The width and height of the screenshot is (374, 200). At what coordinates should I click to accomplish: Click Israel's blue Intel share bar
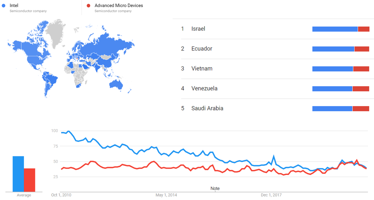pos(335,29)
